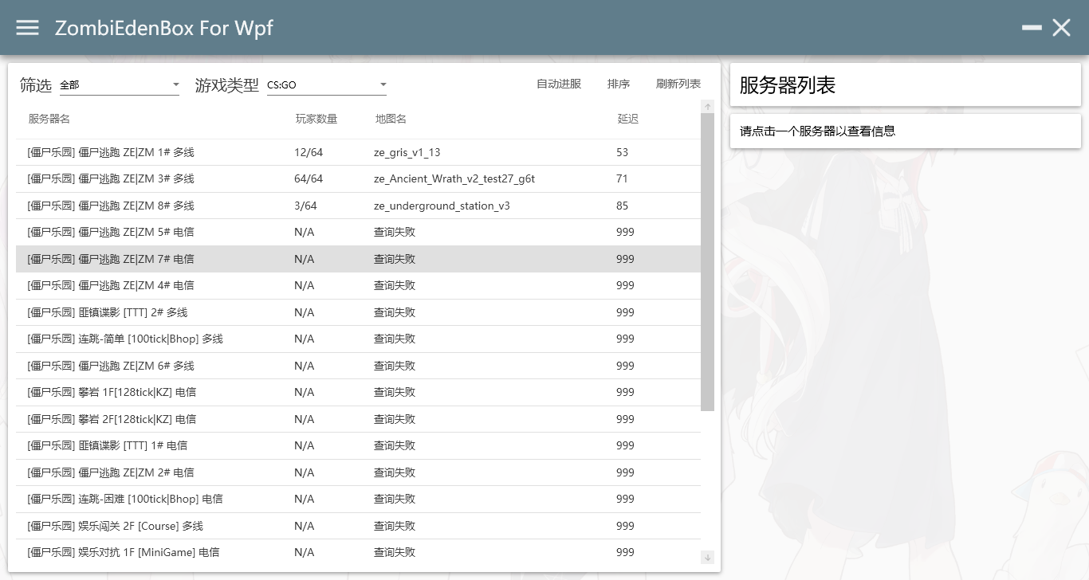This screenshot has height=580, width=1089.
Task: Select the full ZE|ZM 3# 多线 server
Action: (319, 178)
